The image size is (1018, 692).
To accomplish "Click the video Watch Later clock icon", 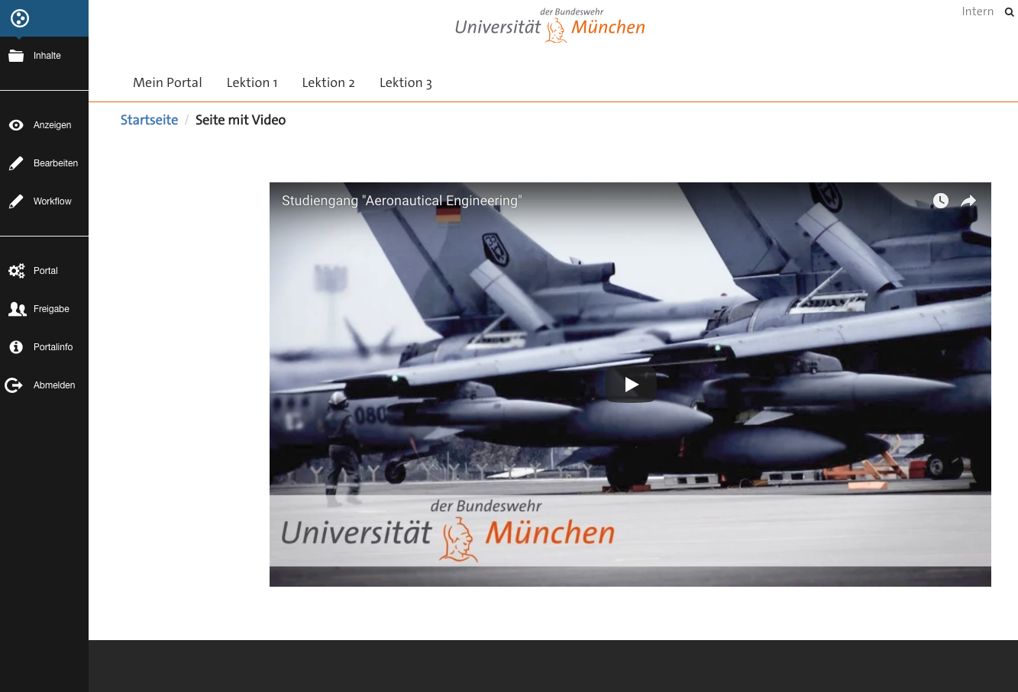I will pos(941,201).
